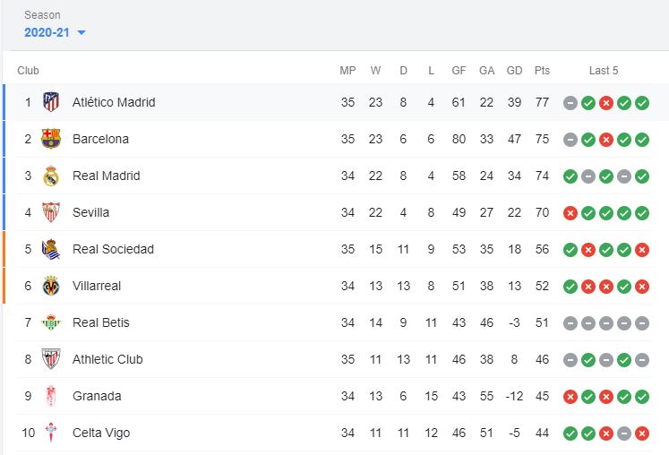Open the Celta Vigo team name link
Viewport: 669px width, 455px height.
(101, 433)
